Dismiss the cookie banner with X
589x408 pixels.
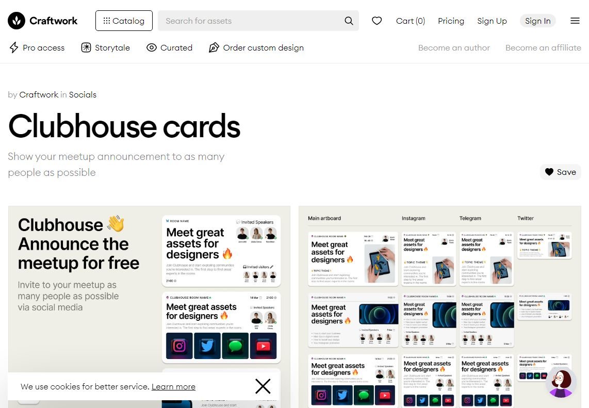pos(263,386)
